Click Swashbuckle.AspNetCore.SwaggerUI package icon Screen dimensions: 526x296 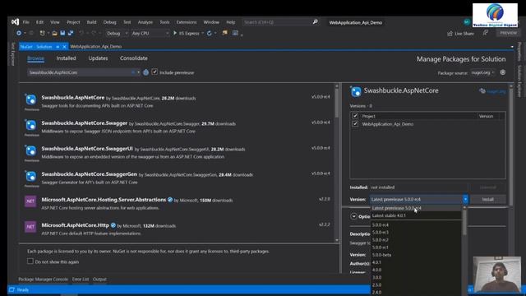pyautogui.click(x=31, y=150)
